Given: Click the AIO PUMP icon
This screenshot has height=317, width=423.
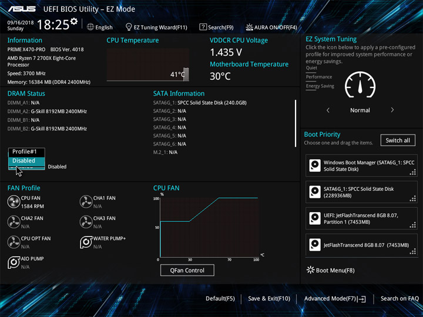Looking at the screenshot, I should (14, 262).
